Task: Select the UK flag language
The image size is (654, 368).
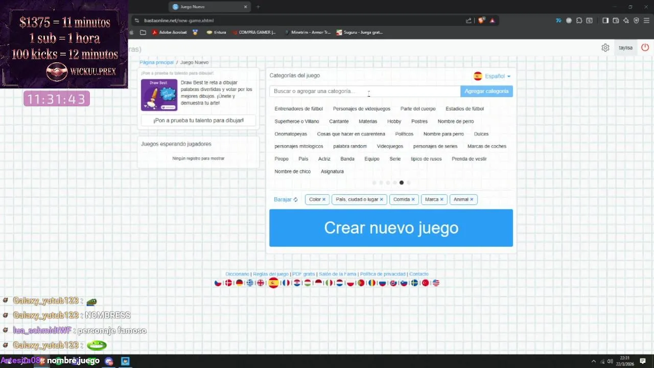Action: (x=261, y=283)
